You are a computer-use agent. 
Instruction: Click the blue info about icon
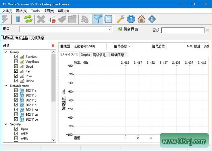[x=152, y=19]
